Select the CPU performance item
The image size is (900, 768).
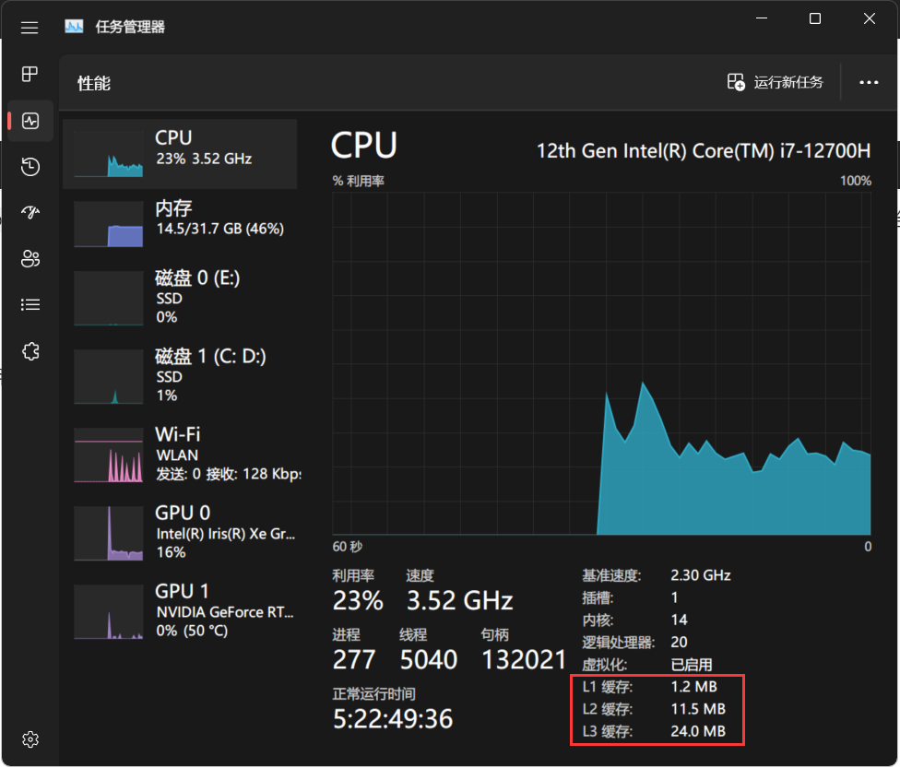tap(180, 154)
